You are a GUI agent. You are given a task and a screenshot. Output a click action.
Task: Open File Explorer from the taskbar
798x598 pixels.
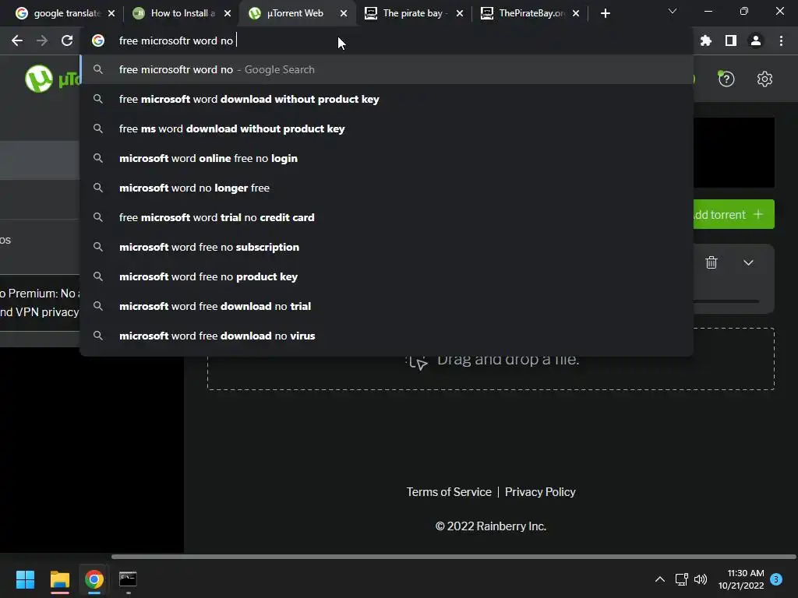point(59,579)
